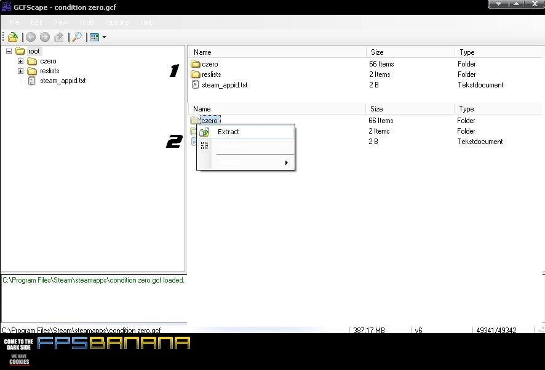Viewport: 545px width, 370px height.
Task: Click steam_appid.txt file icon in upper list
Action: (x=196, y=85)
